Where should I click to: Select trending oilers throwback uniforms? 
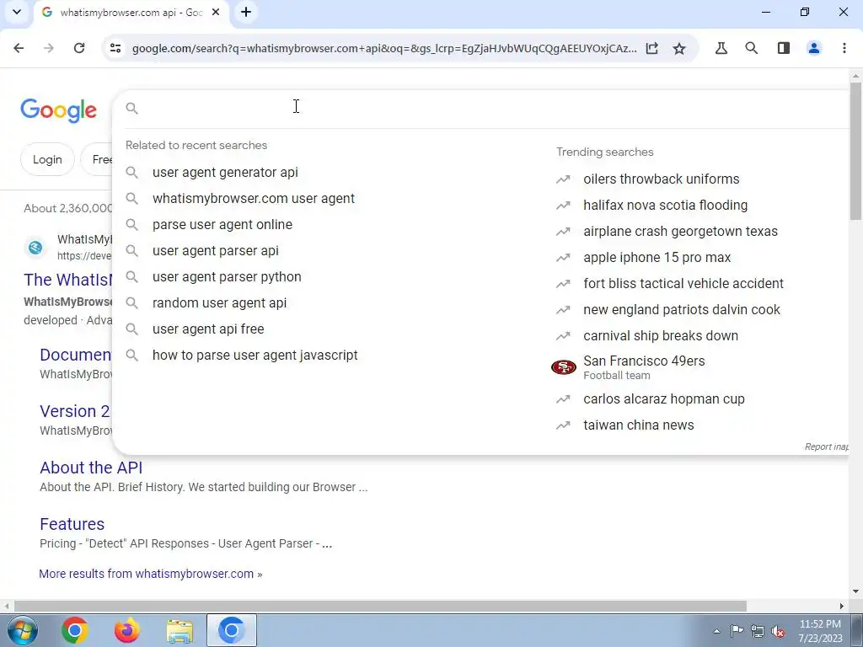[x=661, y=179]
